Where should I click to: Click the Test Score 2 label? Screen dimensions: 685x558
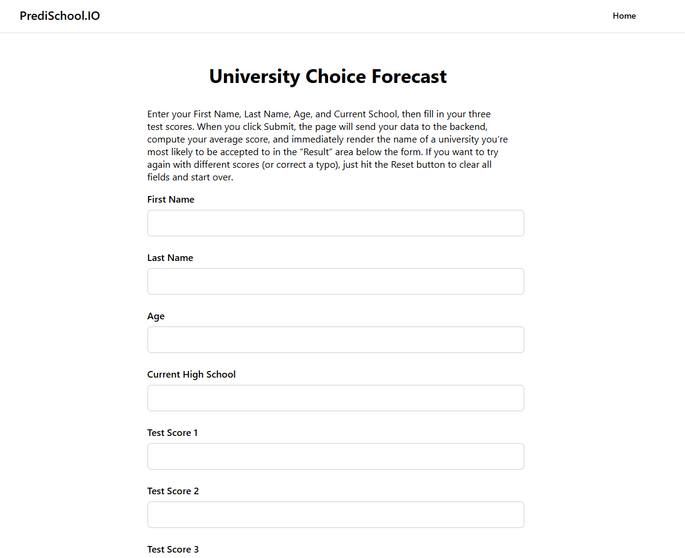pos(173,491)
